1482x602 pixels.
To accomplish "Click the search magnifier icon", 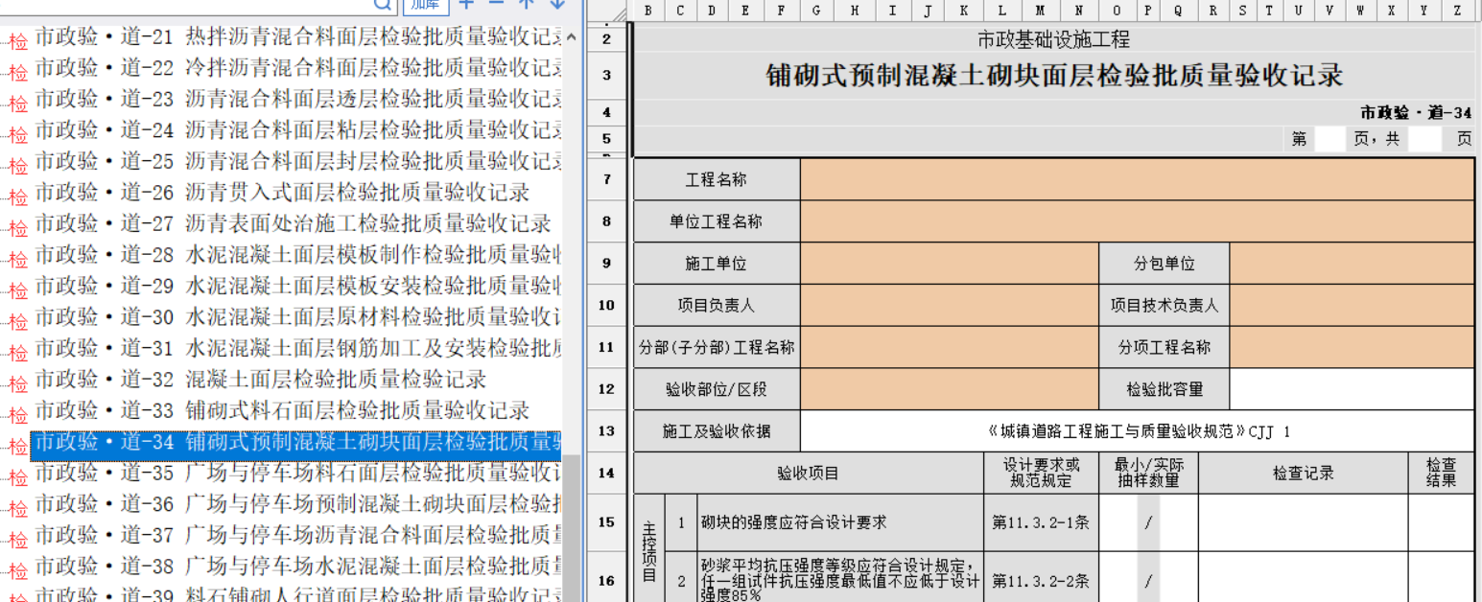I will pyautogui.click(x=383, y=4).
